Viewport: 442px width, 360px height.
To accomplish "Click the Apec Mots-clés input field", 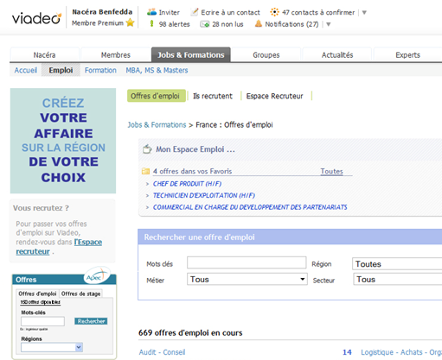I will pos(42,321).
